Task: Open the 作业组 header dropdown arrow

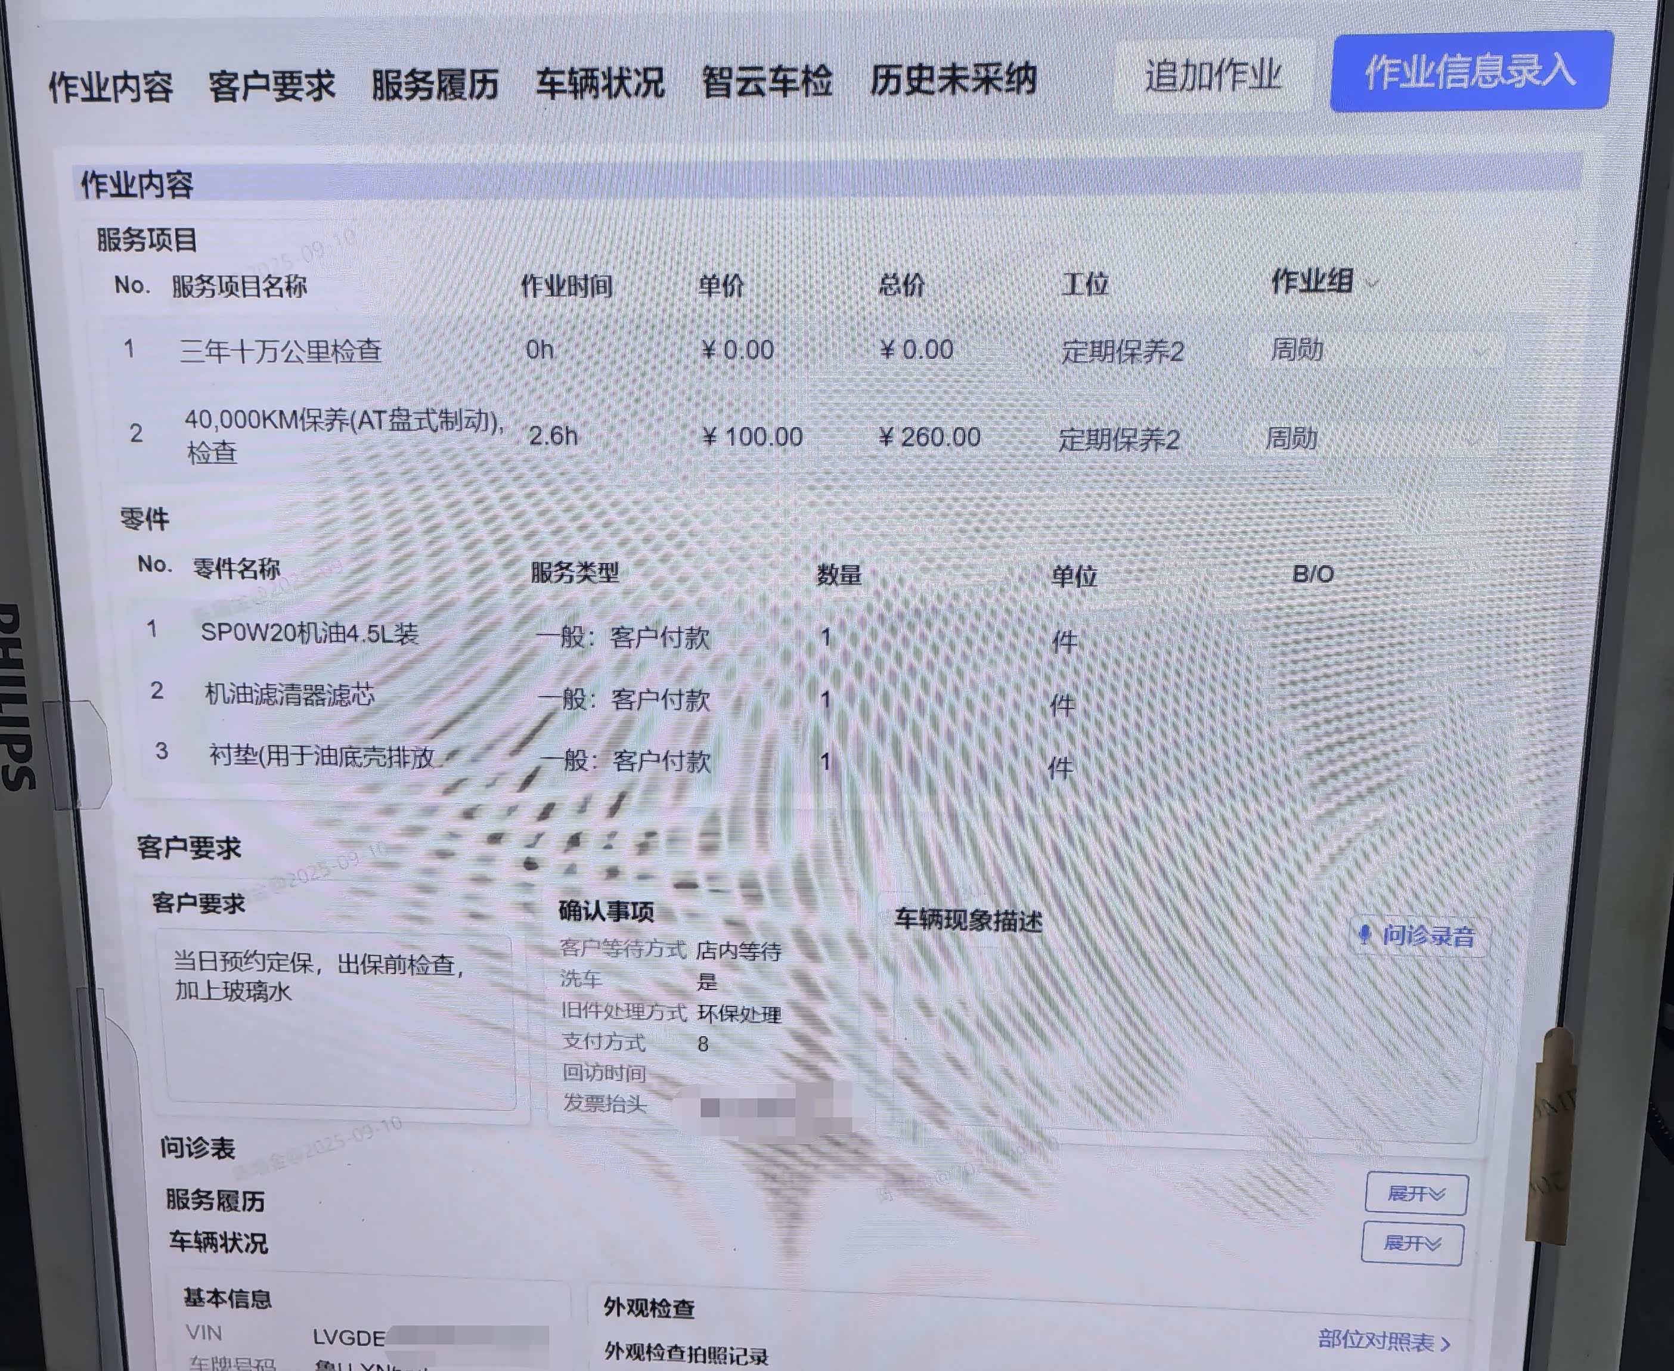Action: coord(1372,283)
